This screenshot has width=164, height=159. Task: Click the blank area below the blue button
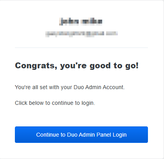point(81,150)
